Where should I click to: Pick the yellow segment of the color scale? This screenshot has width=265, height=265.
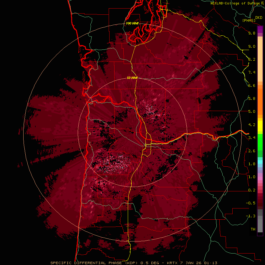(x=260, y=126)
